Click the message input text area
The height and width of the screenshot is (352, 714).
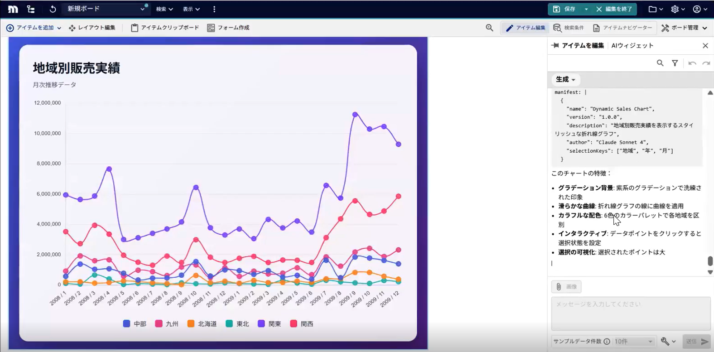click(630, 313)
